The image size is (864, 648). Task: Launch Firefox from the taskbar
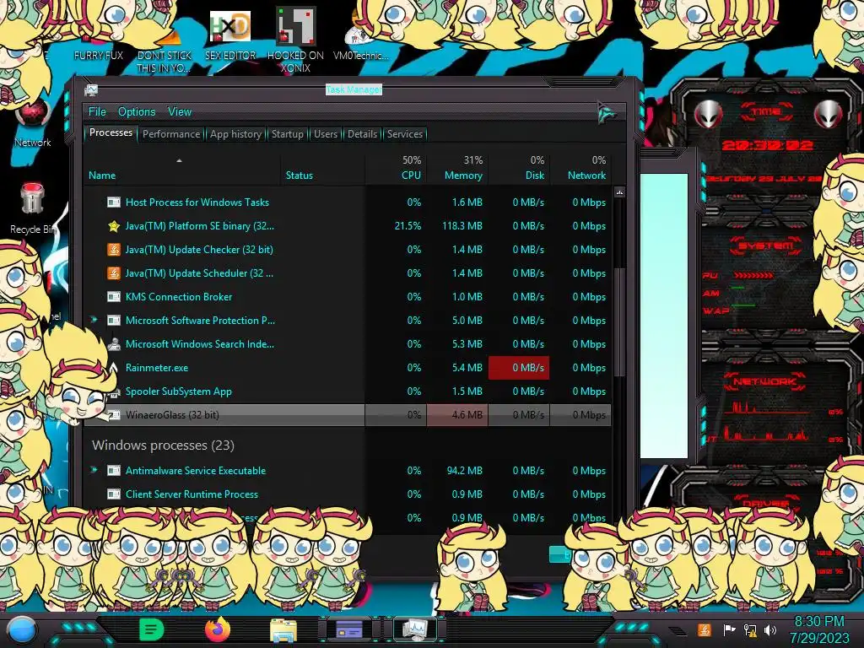click(217, 629)
